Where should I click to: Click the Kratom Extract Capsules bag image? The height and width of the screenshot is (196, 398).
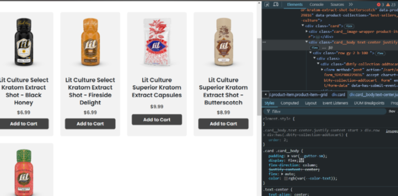tap(157, 42)
